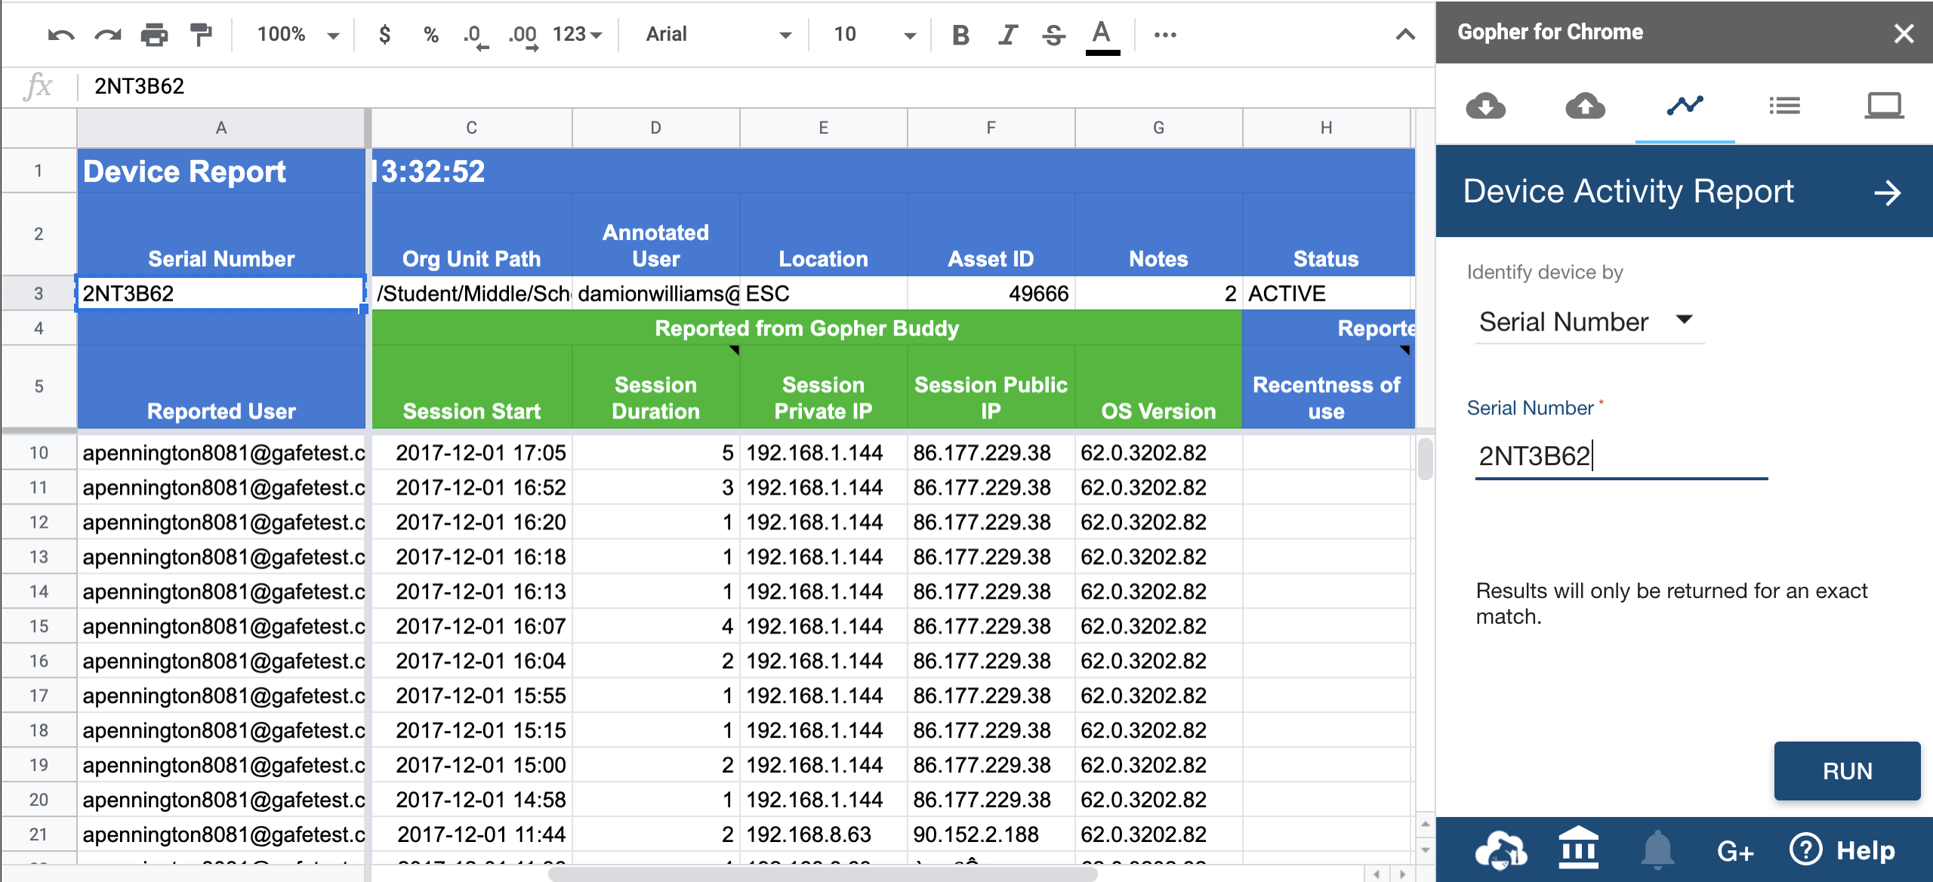Select the paint format tool
The image size is (1933, 882).
pyautogui.click(x=201, y=35)
